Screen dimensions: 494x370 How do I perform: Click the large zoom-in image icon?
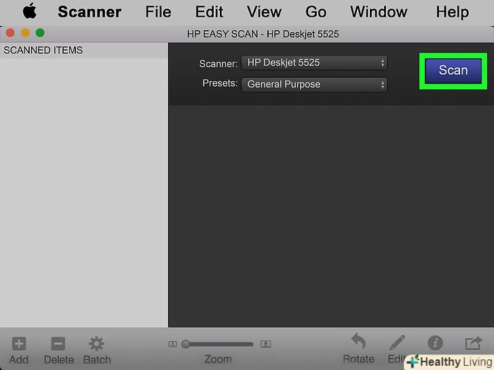coord(265,344)
